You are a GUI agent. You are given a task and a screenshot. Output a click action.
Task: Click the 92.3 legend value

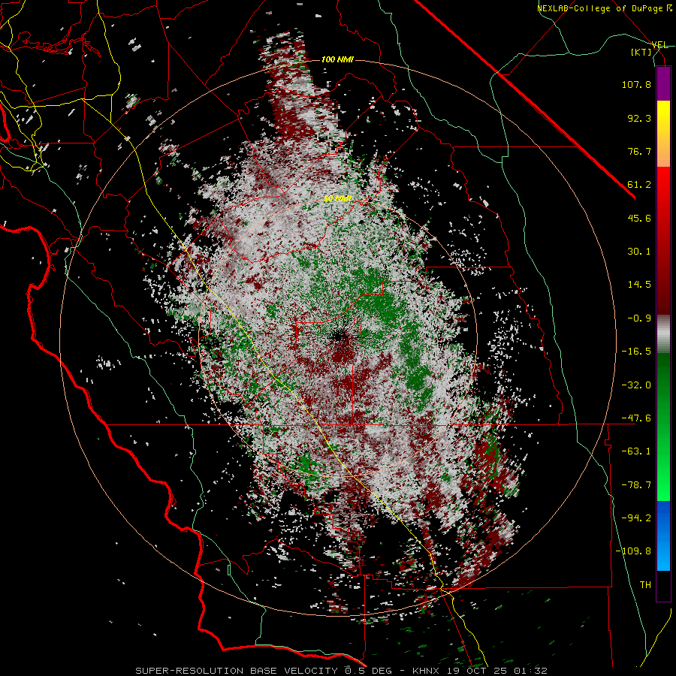[639, 118]
